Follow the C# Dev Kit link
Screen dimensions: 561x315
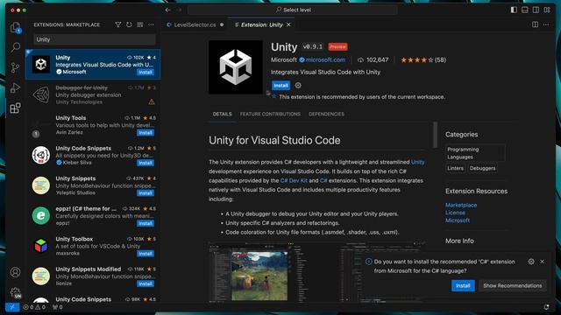(x=294, y=181)
